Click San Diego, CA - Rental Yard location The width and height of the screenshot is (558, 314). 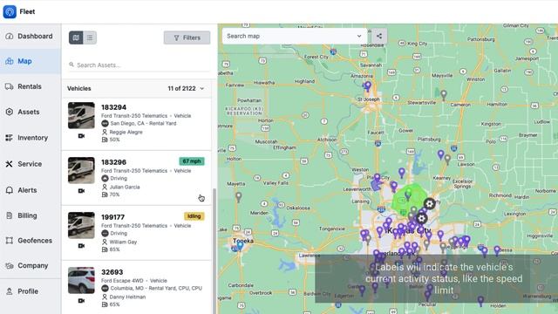click(x=143, y=124)
